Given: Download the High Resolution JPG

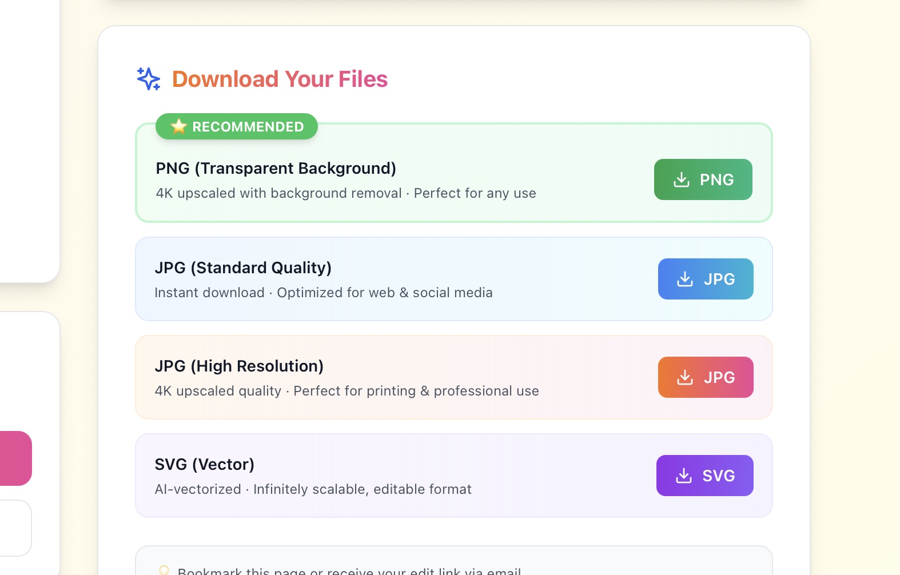Looking at the screenshot, I should (x=706, y=377).
